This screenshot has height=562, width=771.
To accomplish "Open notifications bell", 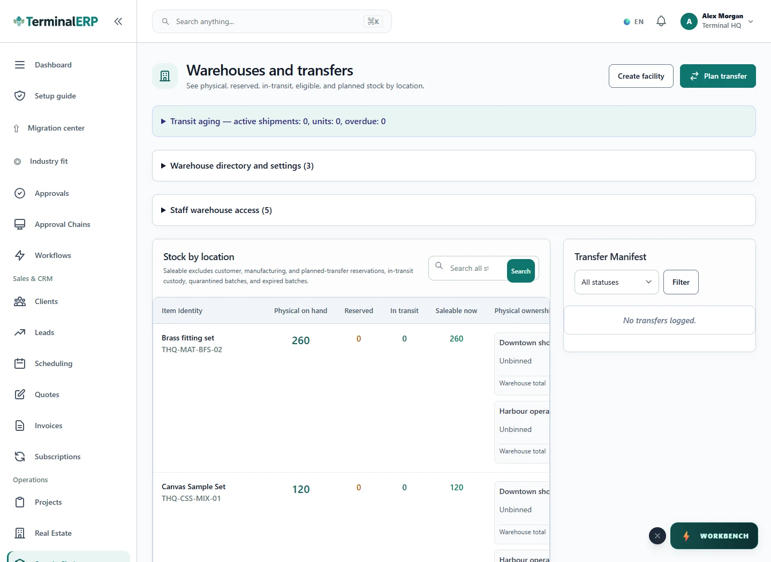I will click(x=661, y=21).
